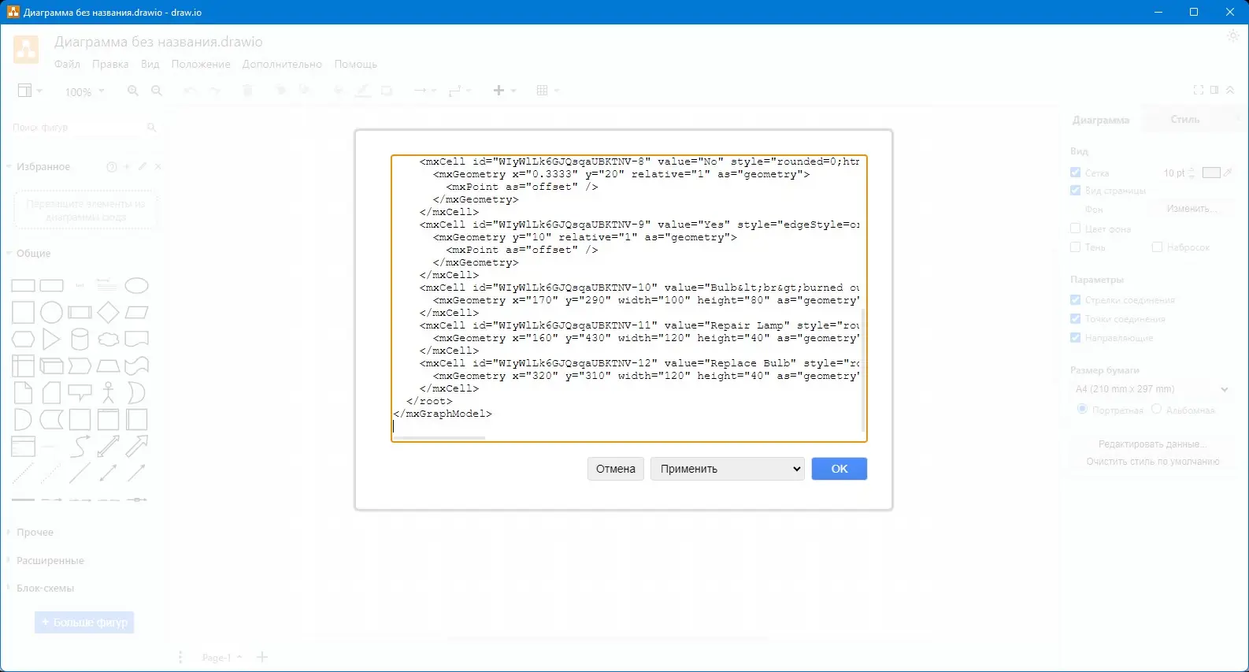The width and height of the screenshot is (1249, 672).
Task: Open the Файл menu
Action: pos(67,64)
